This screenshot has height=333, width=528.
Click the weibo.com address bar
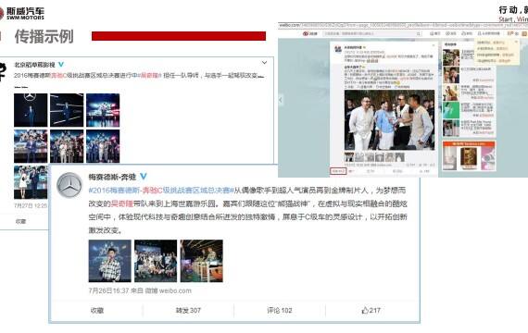pyautogui.click(x=403, y=25)
